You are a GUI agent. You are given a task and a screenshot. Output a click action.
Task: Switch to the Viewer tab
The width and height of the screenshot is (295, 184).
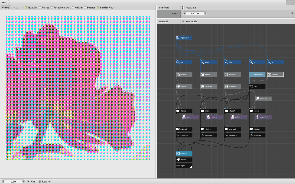6,8
